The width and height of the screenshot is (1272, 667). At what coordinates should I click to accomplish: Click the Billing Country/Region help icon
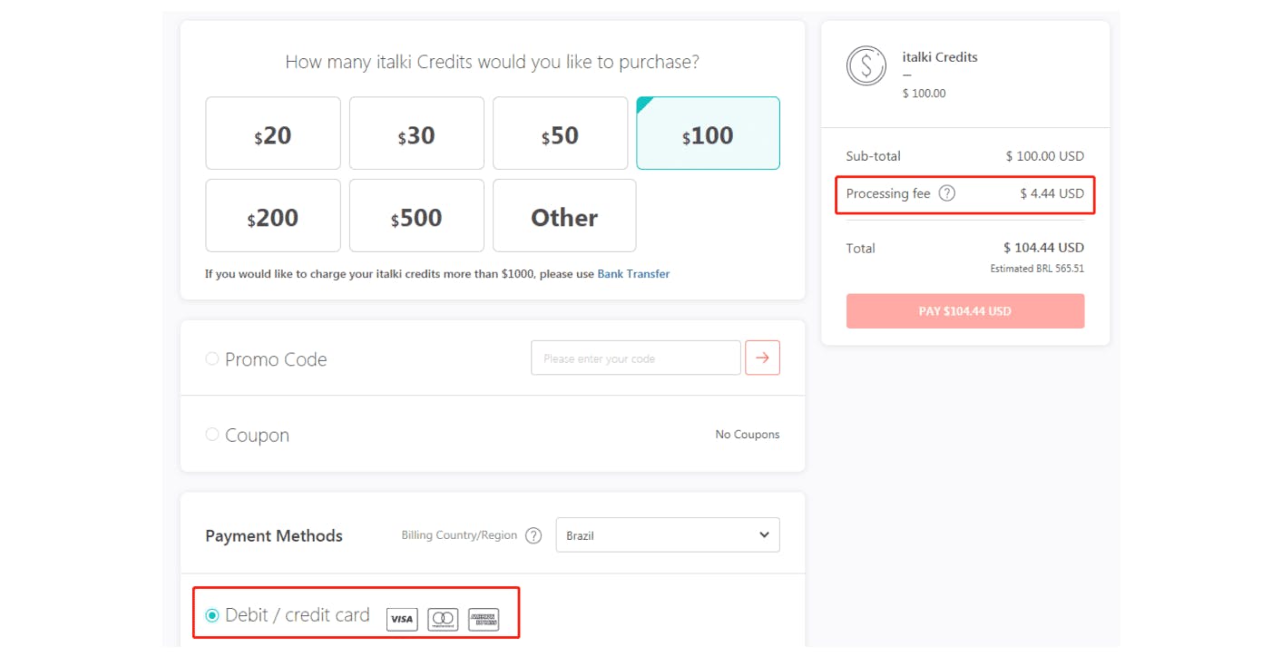(x=533, y=535)
